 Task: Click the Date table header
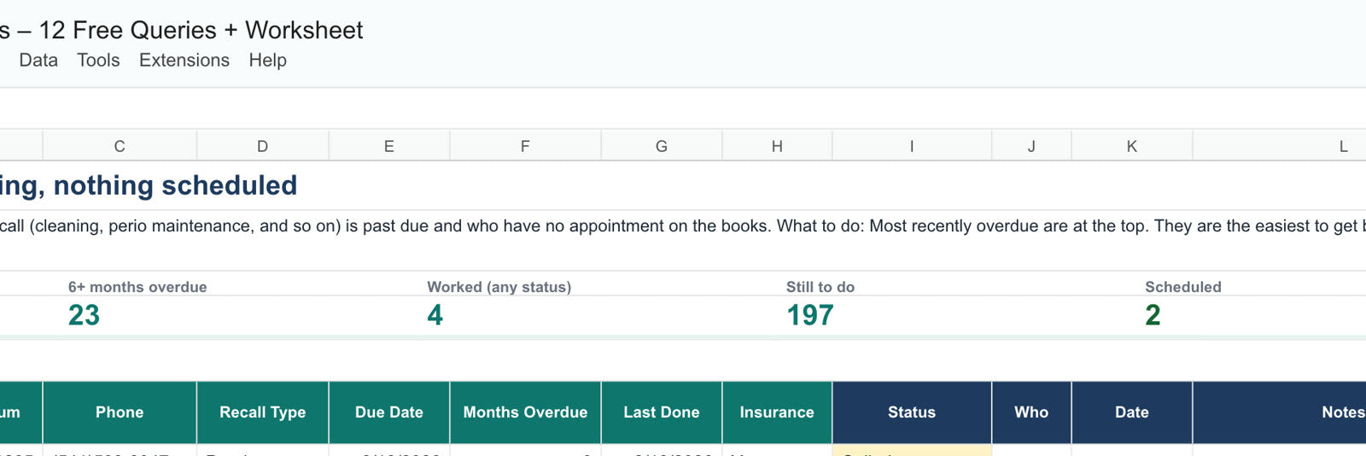pos(1131,412)
